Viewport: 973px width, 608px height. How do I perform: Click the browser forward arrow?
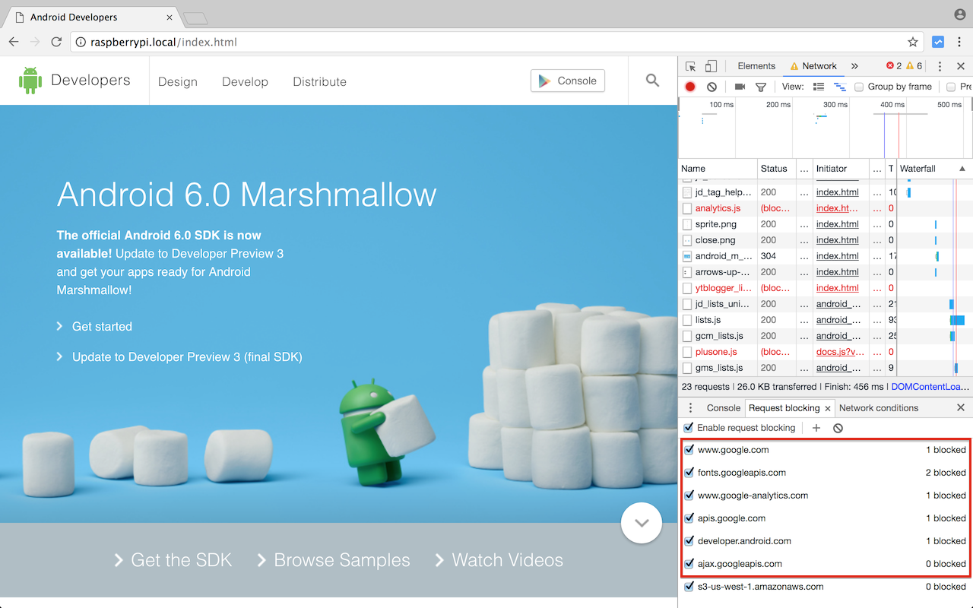click(x=35, y=42)
